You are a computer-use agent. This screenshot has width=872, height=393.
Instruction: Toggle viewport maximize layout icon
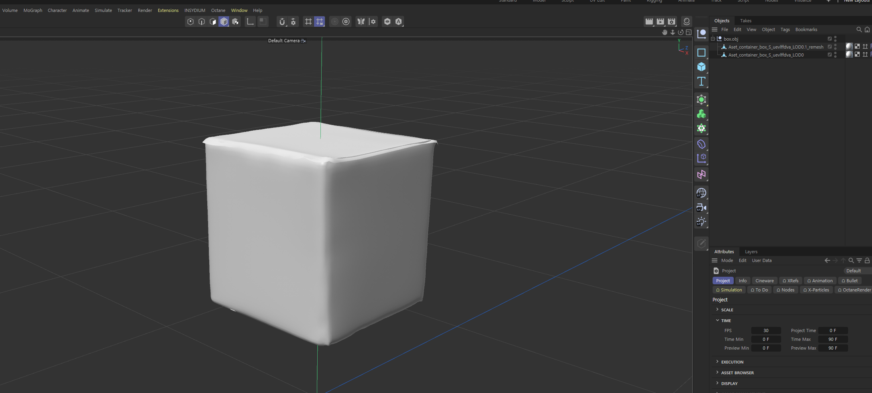[689, 32]
